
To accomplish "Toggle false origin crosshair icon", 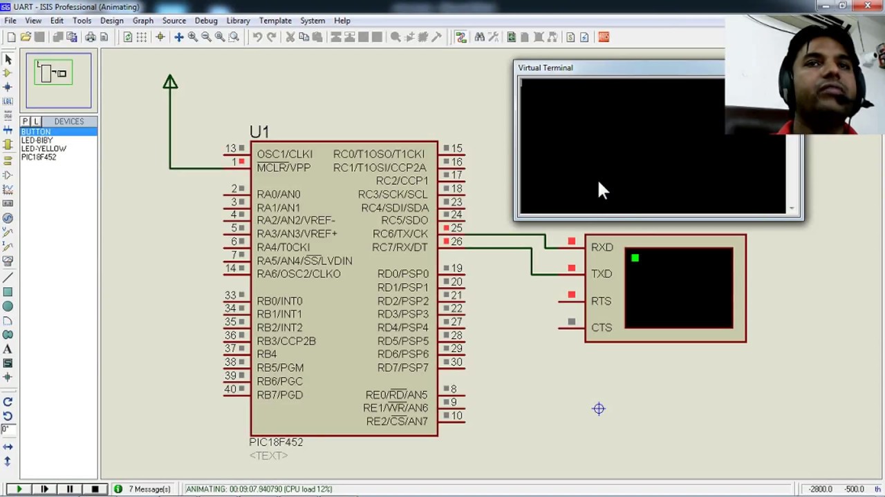I will (x=160, y=37).
